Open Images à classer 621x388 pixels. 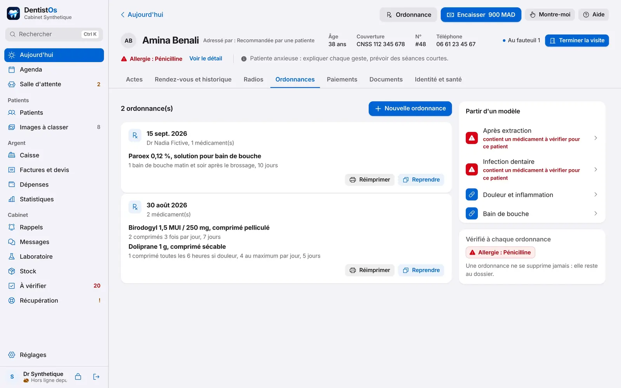[x=54, y=127]
